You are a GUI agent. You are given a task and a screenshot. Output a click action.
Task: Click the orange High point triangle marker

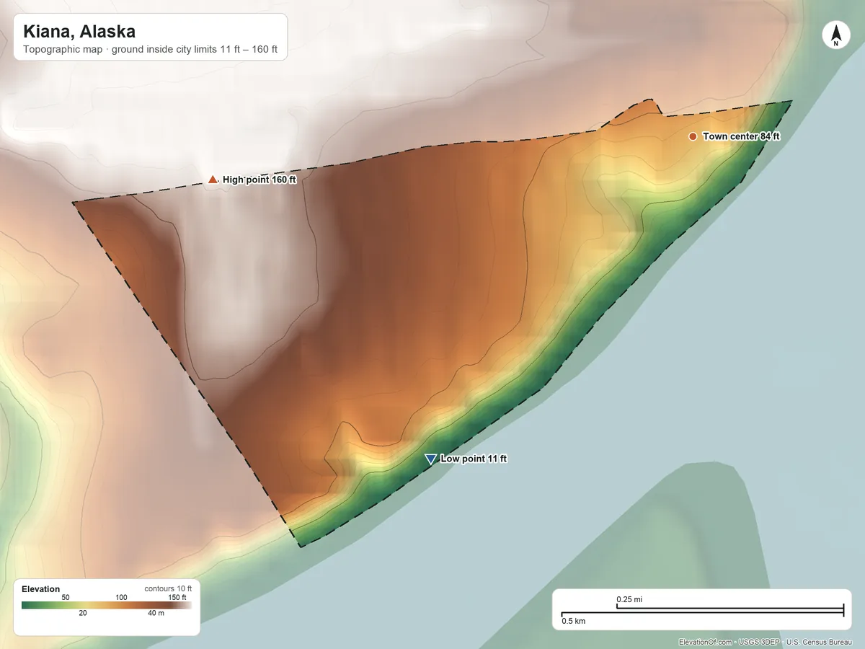[x=213, y=179]
